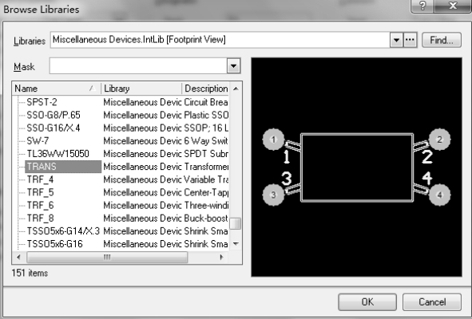Sort list by Name column header
The height and width of the screenshot is (319, 472).
[x=56, y=89]
